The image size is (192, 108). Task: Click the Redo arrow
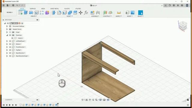pyautogui.click(x=22, y=5)
